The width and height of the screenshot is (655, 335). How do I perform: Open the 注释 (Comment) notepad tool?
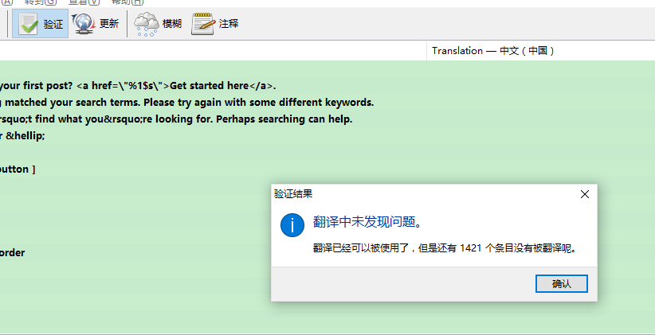[203, 24]
